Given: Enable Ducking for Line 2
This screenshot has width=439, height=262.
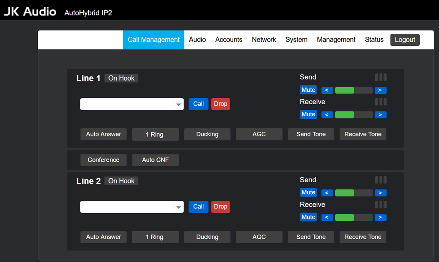Looking at the screenshot, I should pyautogui.click(x=207, y=237).
